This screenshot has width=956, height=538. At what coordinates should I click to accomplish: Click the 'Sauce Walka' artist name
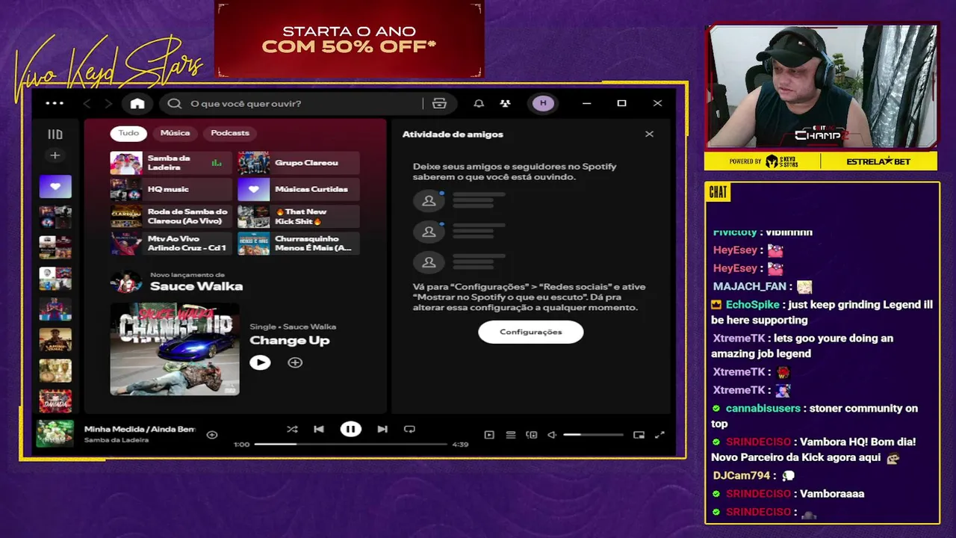pos(196,286)
